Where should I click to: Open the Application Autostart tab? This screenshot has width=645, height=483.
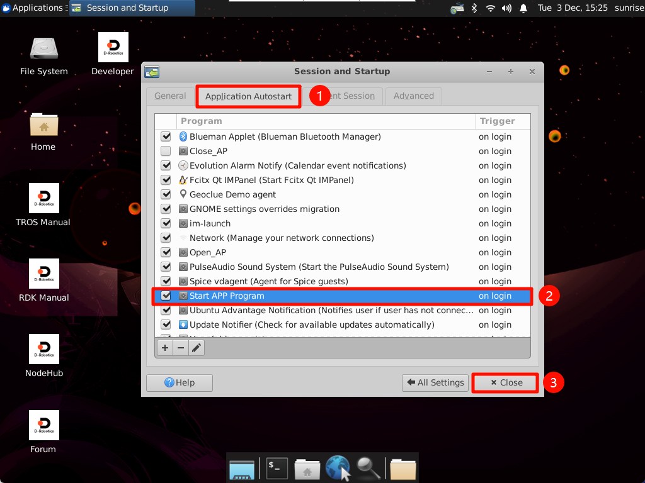click(248, 96)
